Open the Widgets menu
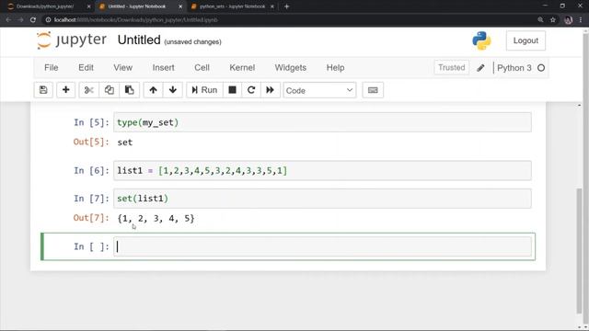Viewport: 589px width, 331px height. pos(291,67)
